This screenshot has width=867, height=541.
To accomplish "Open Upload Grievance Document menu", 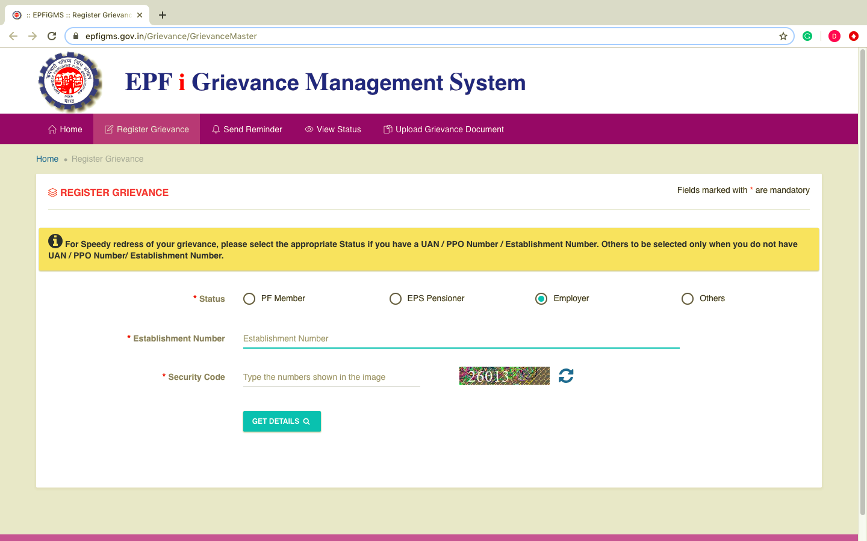I will 444,129.
